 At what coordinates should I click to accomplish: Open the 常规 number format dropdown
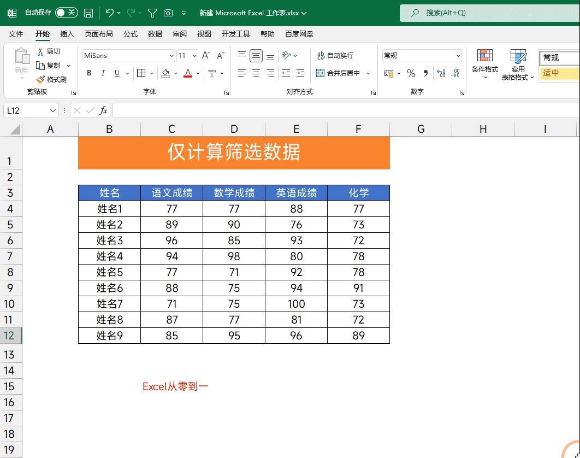459,55
